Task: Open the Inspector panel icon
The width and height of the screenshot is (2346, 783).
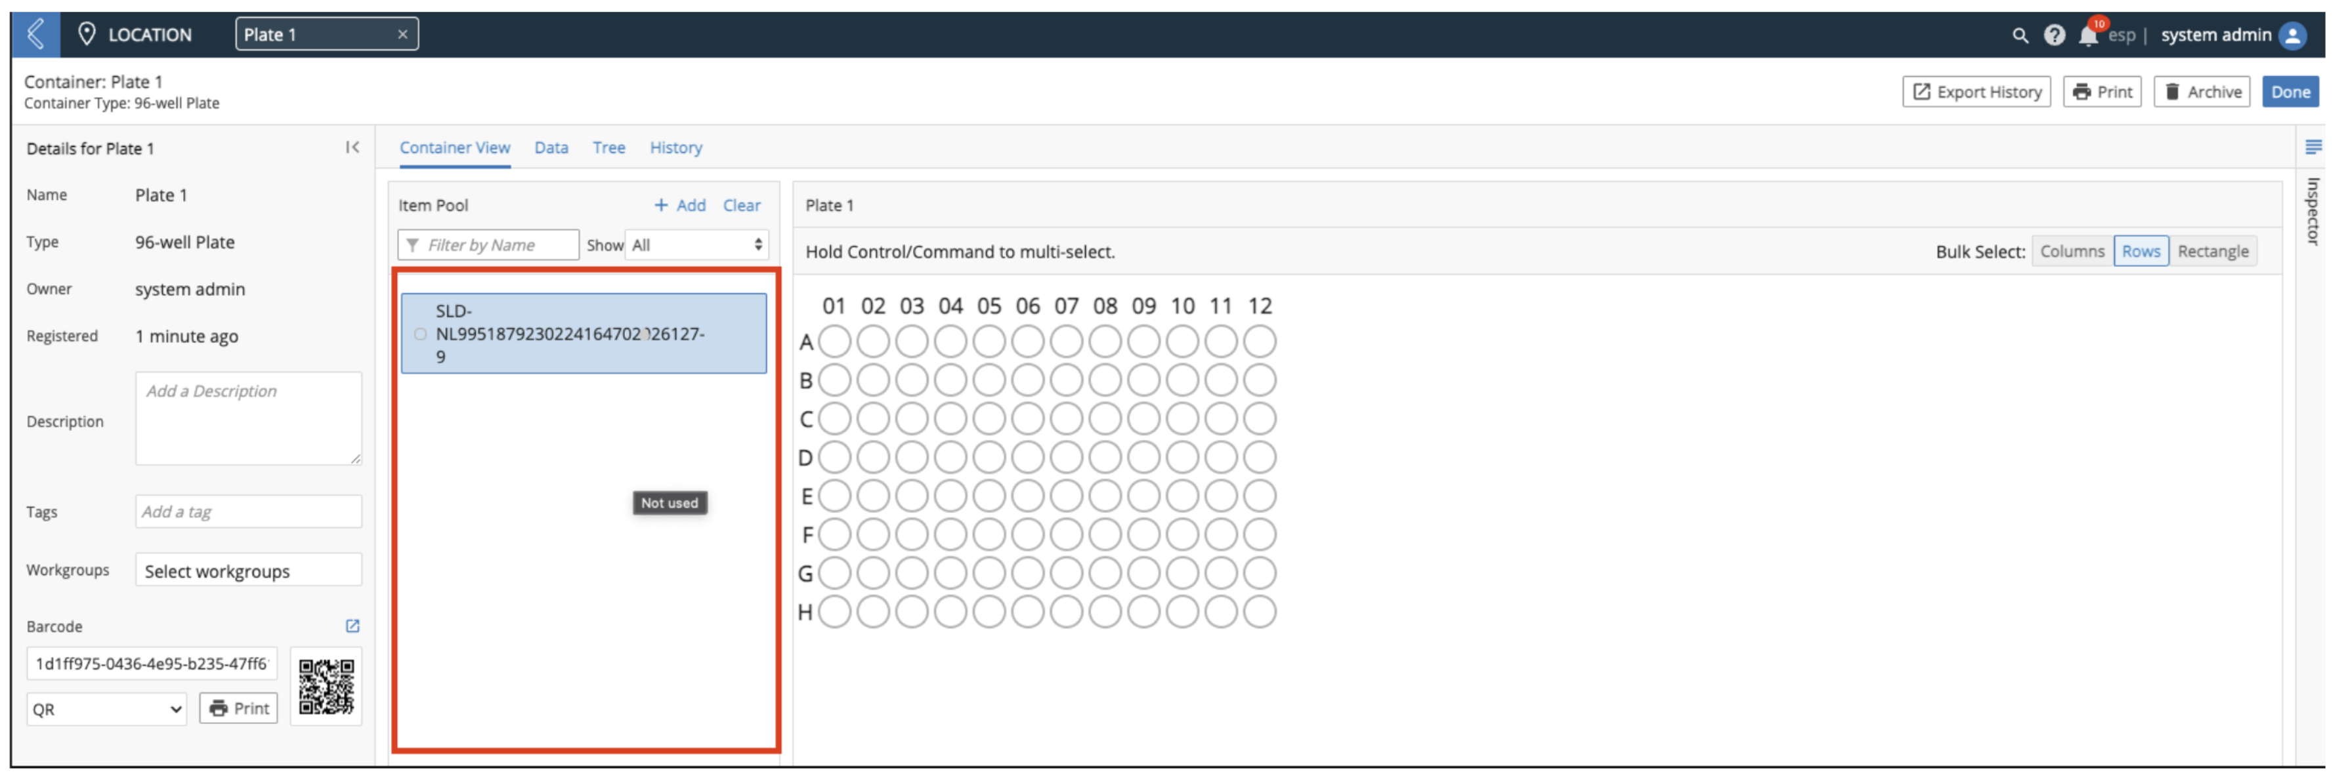Action: [x=2313, y=148]
